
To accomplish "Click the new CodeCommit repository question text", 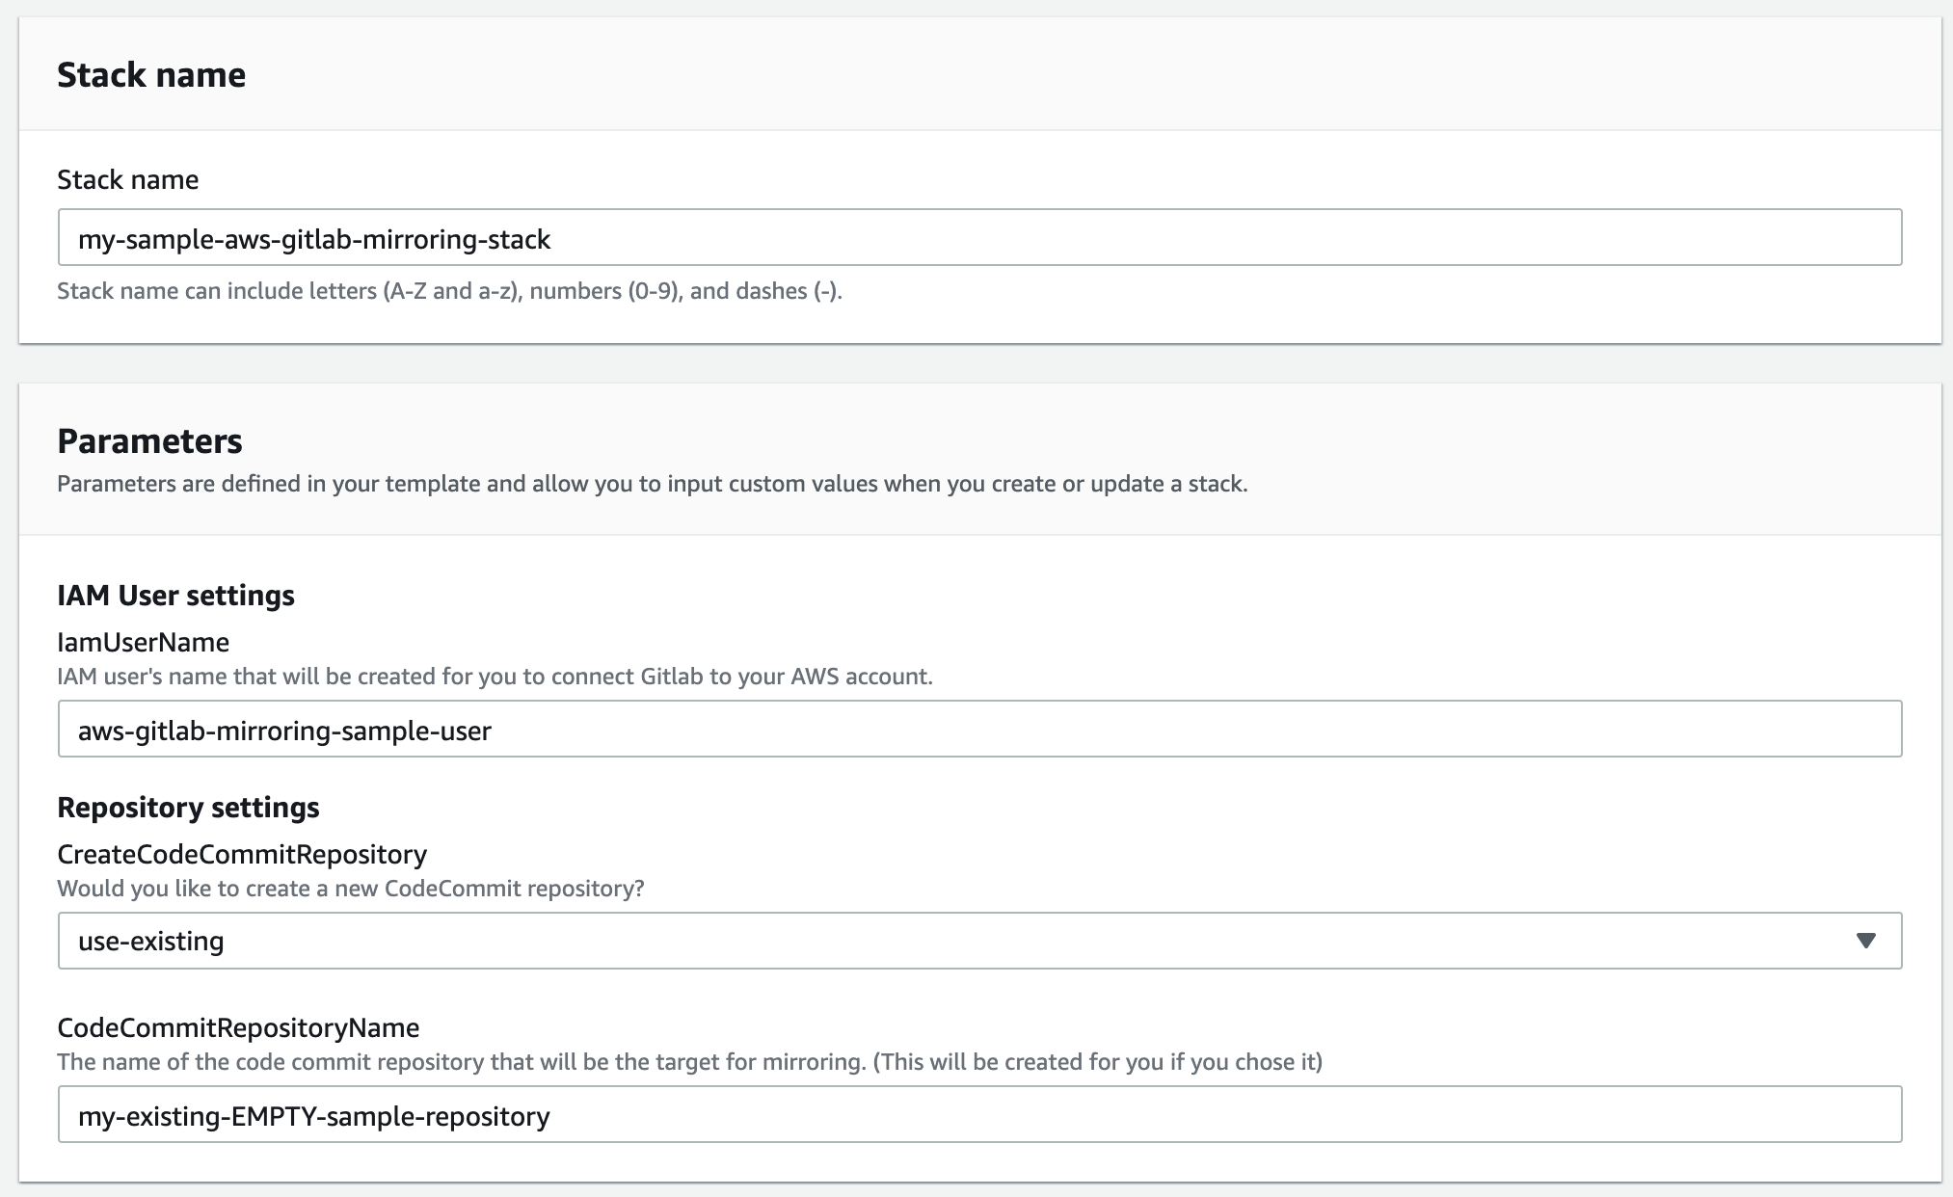I will [350, 889].
